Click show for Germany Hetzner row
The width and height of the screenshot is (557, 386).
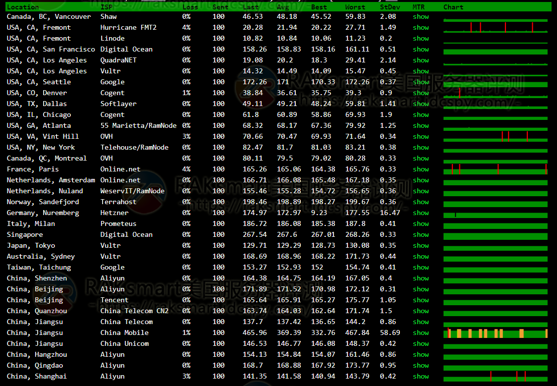click(x=421, y=213)
